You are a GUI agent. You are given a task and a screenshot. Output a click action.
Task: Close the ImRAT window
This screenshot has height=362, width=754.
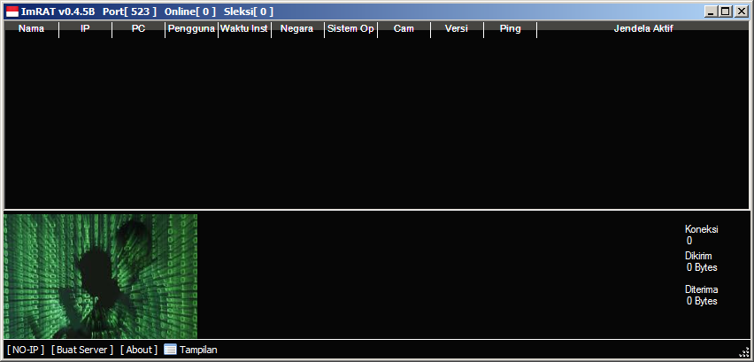tap(741, 12)
